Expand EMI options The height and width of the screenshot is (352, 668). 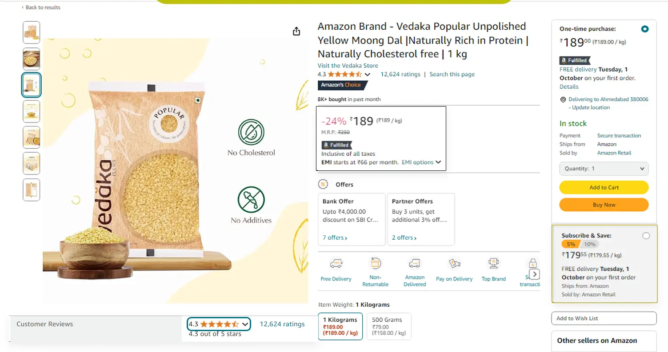pyautogui.click(x=421, y=162)
